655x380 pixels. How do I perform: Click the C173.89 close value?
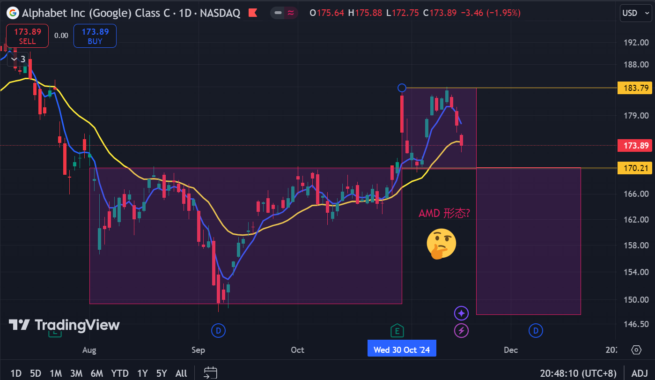(440, 13)
